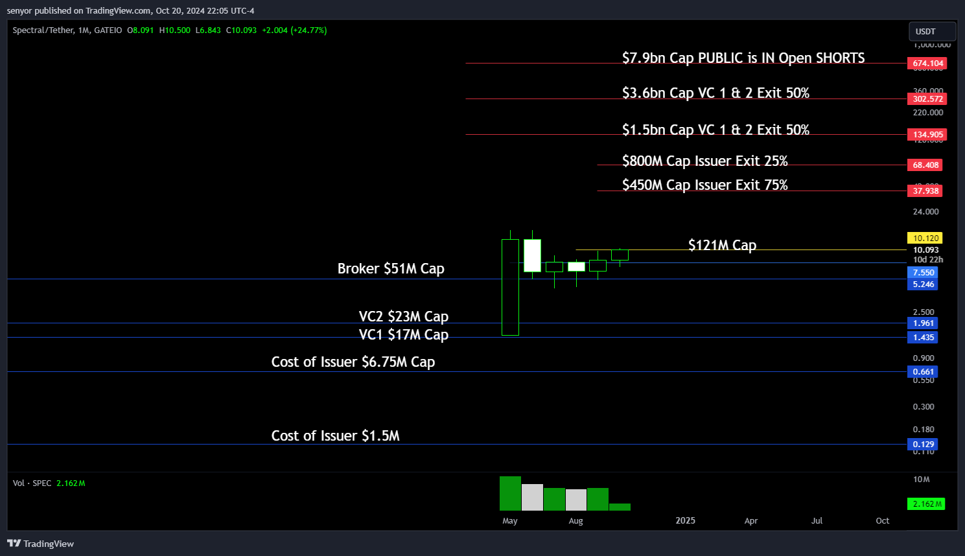Select the 674.104 red price label

tap(927, 64)
